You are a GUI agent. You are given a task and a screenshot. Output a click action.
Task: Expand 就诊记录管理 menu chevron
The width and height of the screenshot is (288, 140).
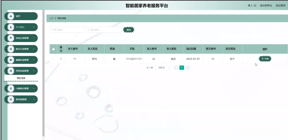(34, 49)
